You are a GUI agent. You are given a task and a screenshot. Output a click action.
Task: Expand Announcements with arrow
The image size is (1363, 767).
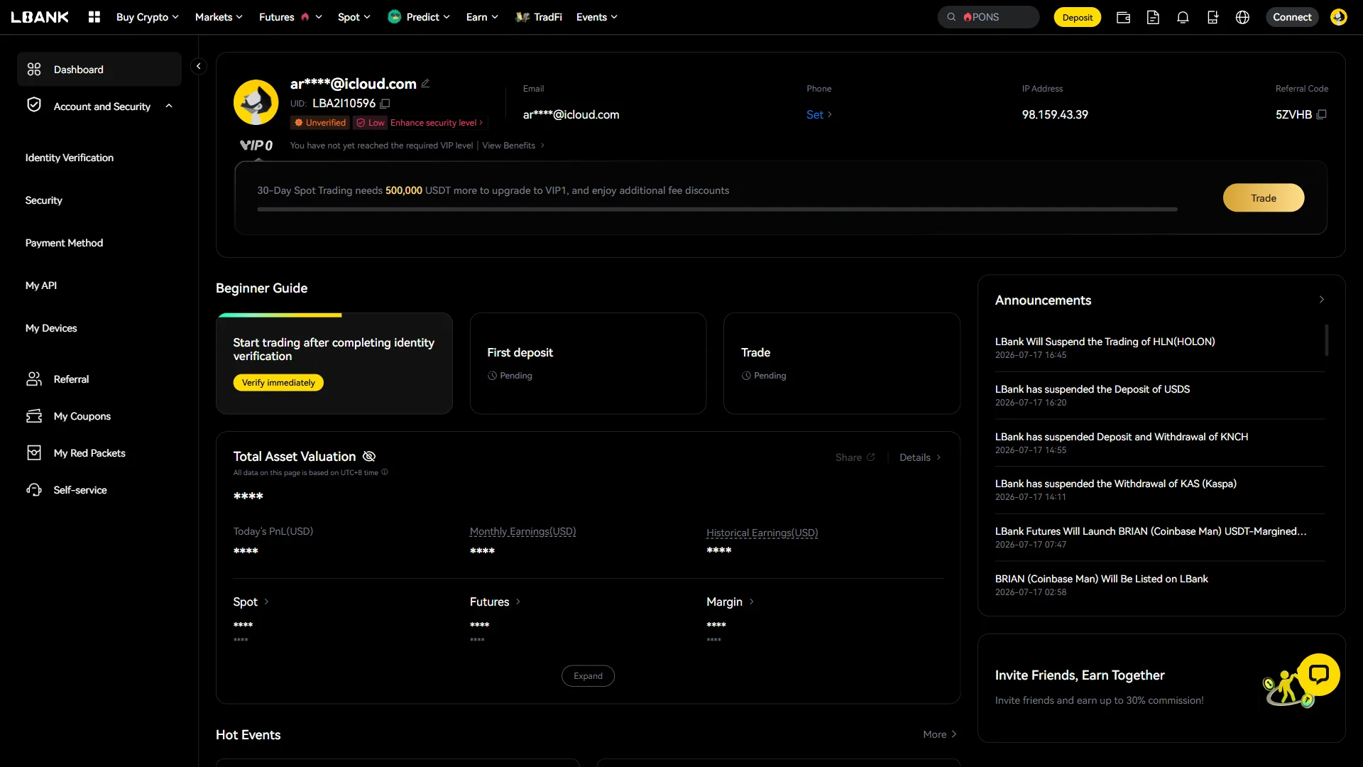1321,300
